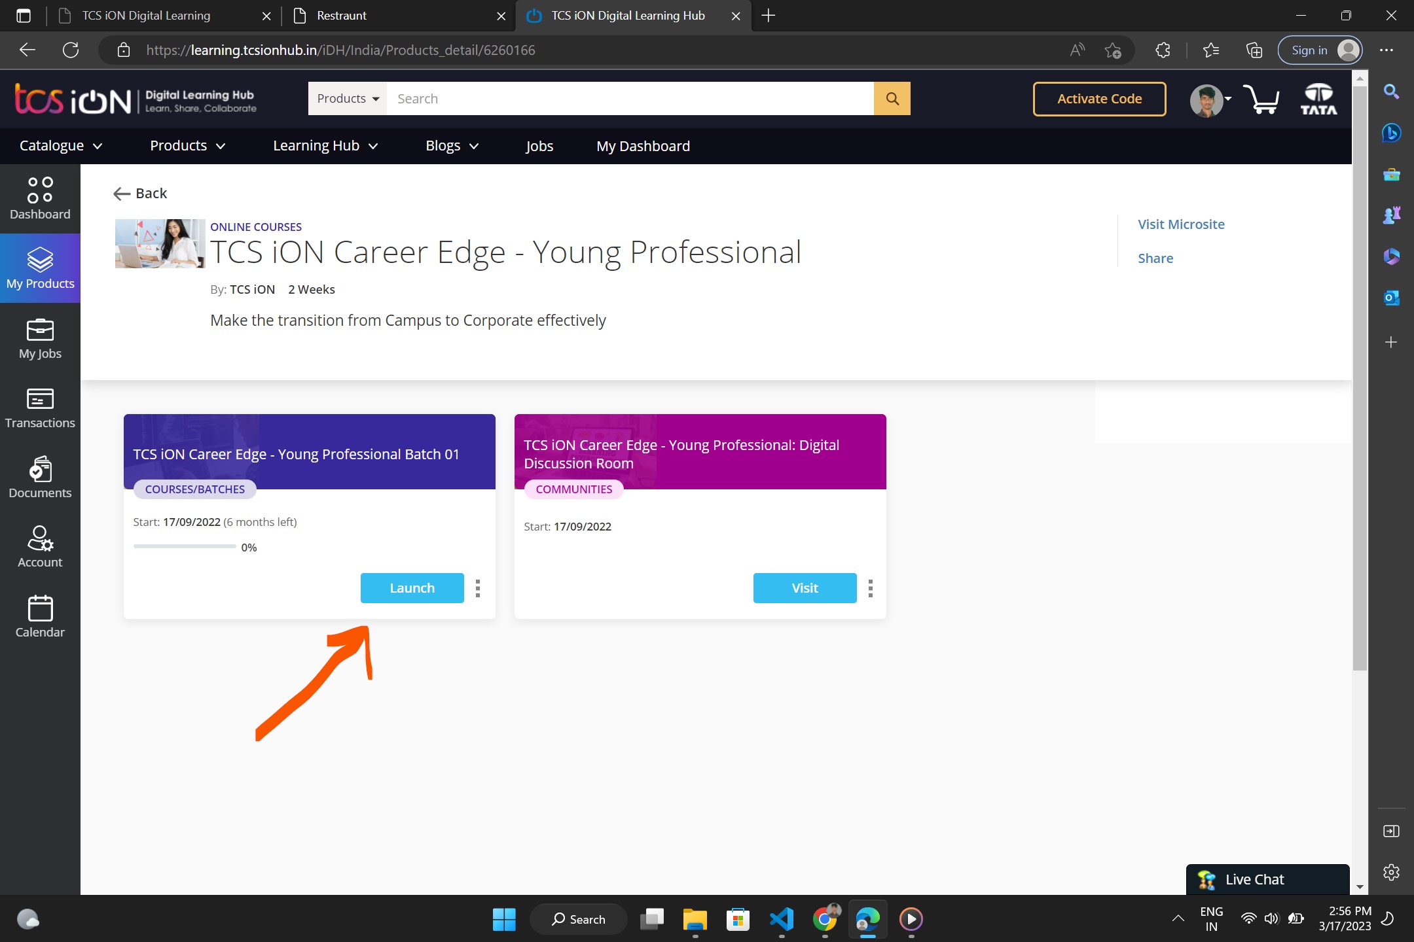Click the Activate Code button
This screenshot has height=942, width=1414.
[x=1099, y=99]
